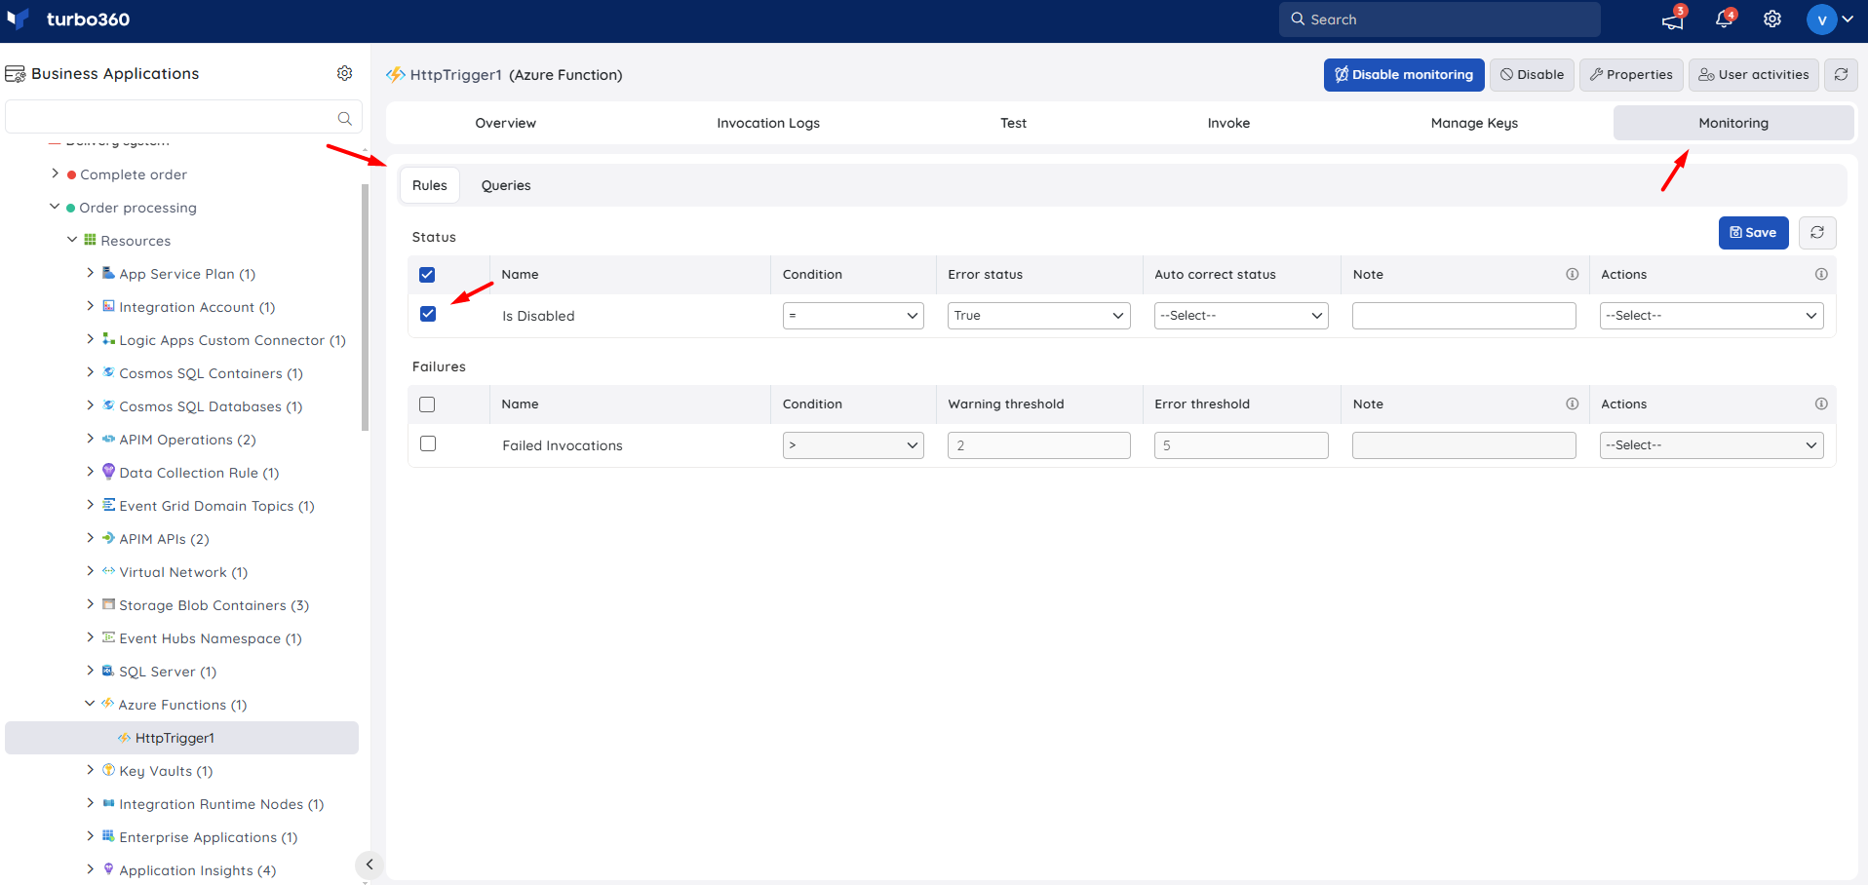Toggle the select-all checkbox in Failures table
The height and width of the screenshot is (885, 1868).
click(427, 404)
